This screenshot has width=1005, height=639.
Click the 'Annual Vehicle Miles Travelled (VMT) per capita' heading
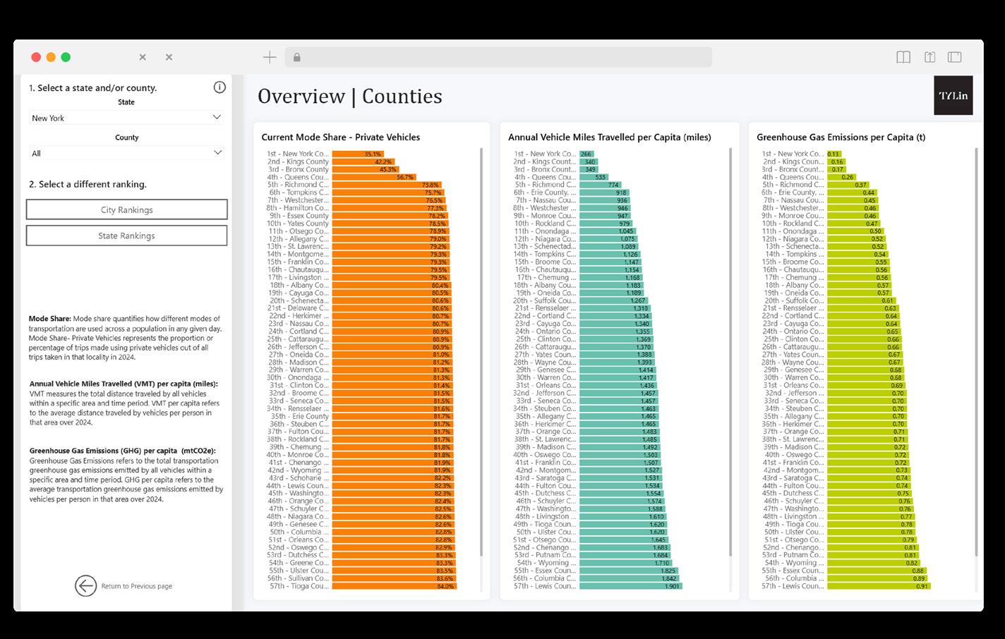click(x=124, y=384)
